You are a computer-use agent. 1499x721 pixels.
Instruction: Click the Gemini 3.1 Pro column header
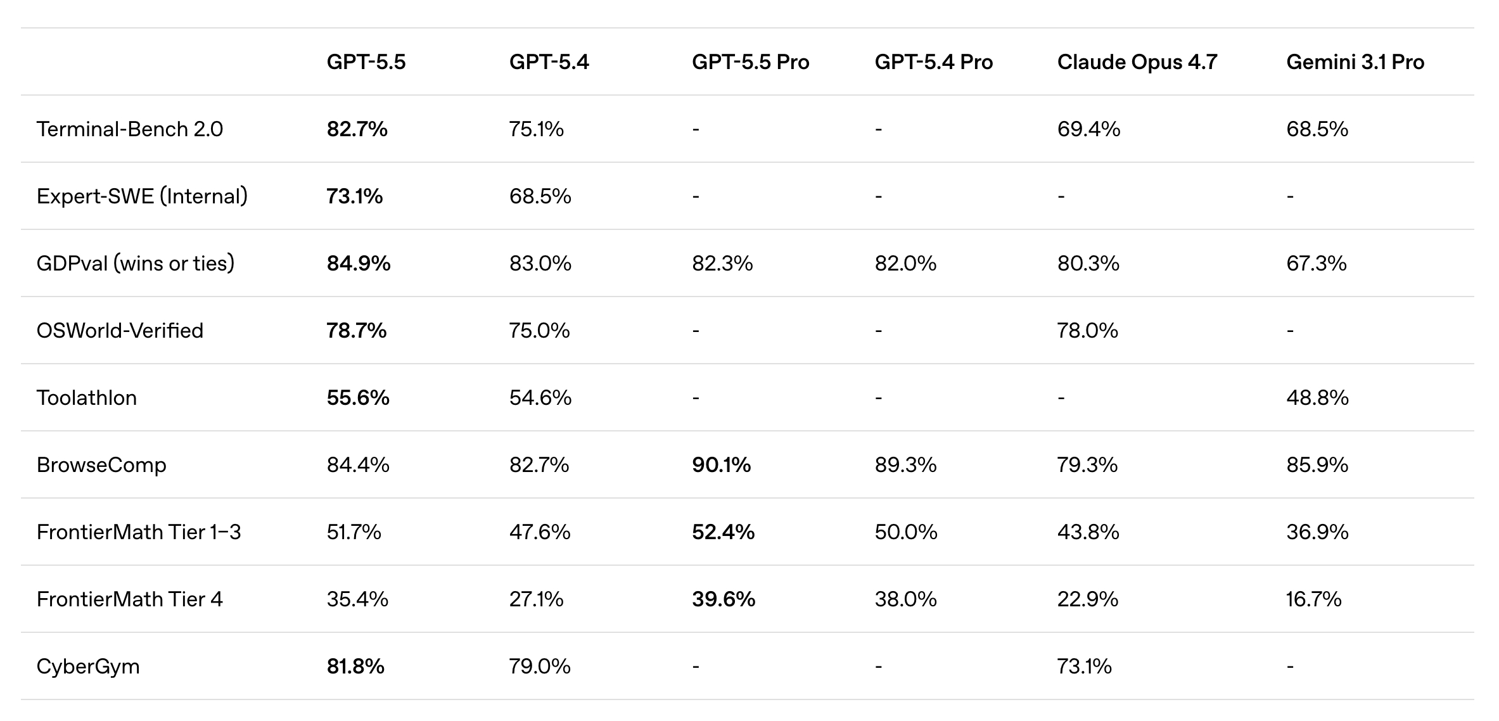point(1355,62)
